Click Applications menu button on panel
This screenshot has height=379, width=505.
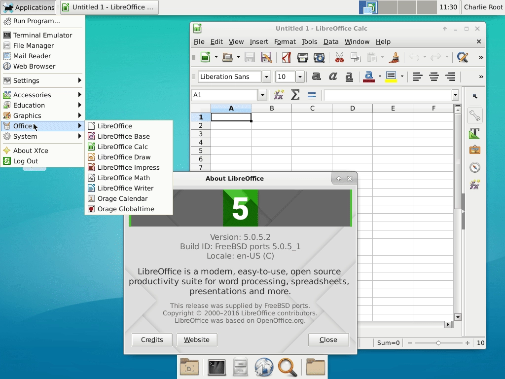tap(28, 7)
